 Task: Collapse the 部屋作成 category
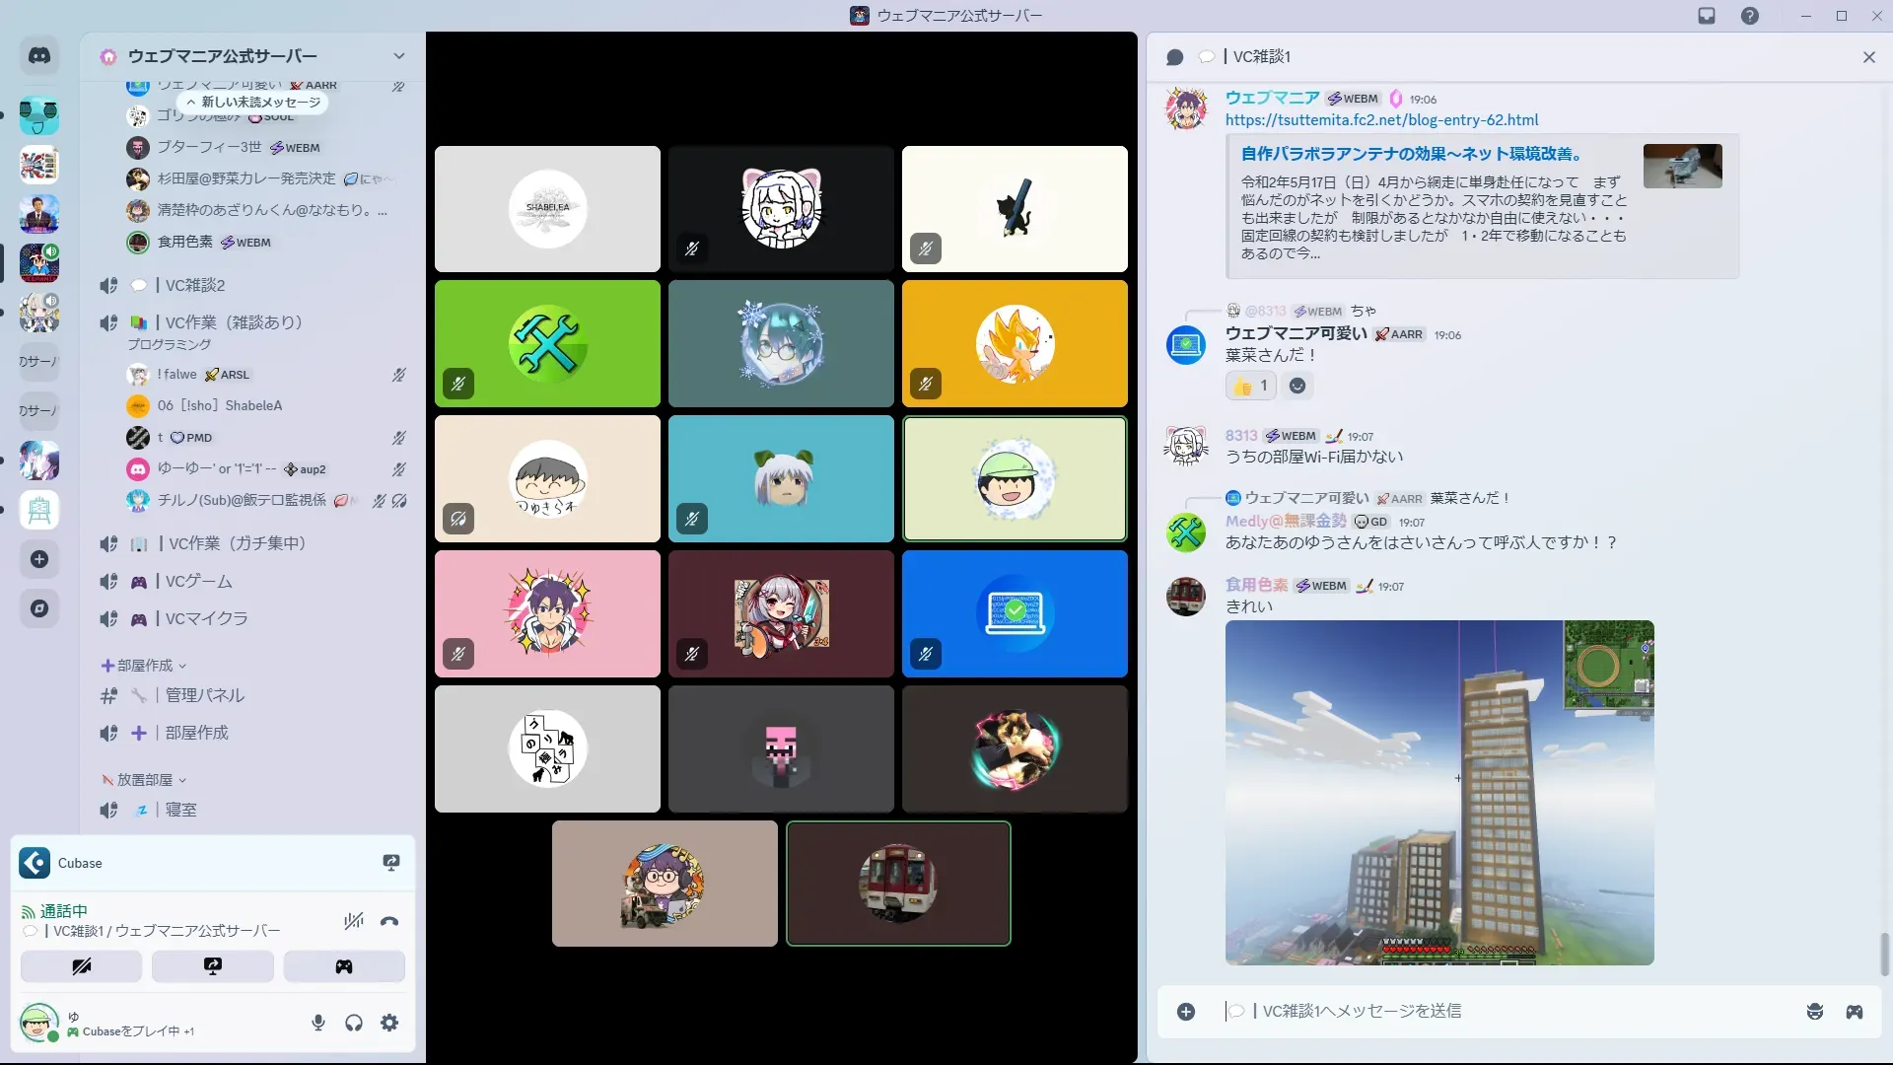(144, 666)
